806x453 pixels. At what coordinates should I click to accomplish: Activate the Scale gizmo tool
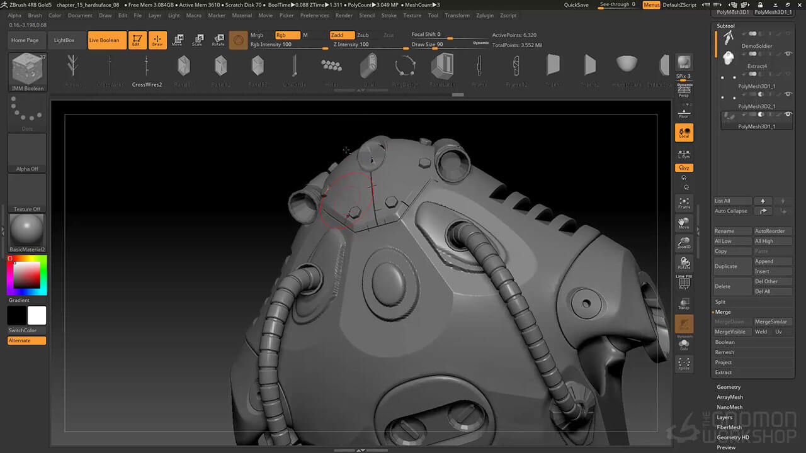[197, 40]
